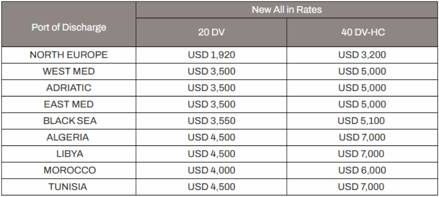The height and width of the screenshot is (197, 439).
Task: Click the USD 3,200 rate cell
Action: point(362,55)
